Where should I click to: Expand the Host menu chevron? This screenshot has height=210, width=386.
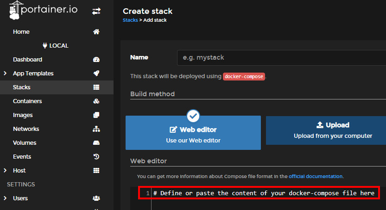(x=5, y=171)
